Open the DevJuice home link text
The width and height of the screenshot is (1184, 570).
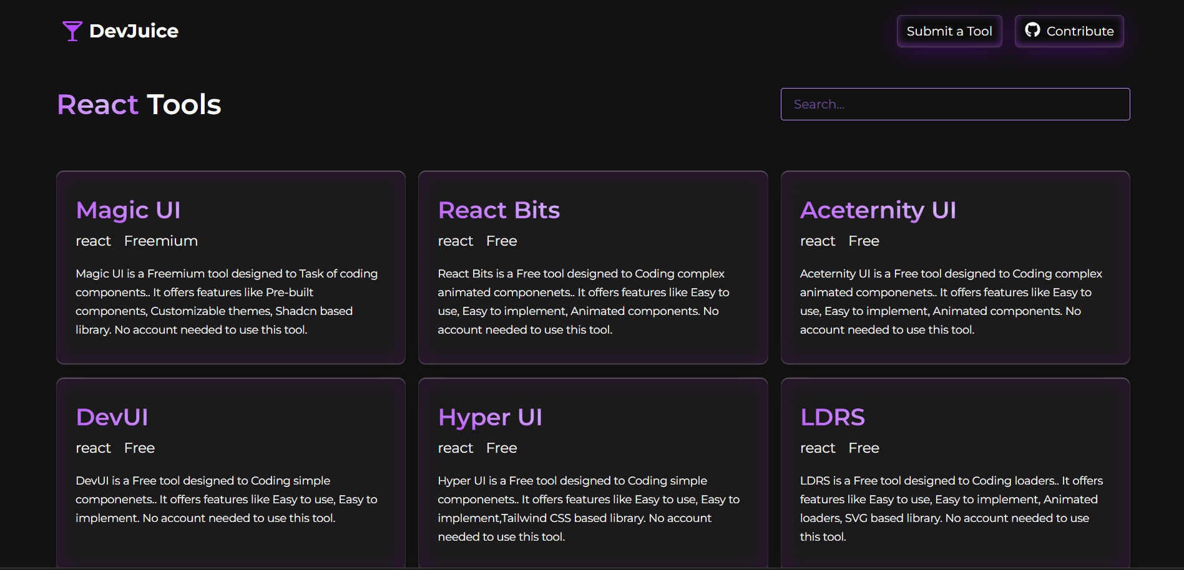[x=134, y=31]
